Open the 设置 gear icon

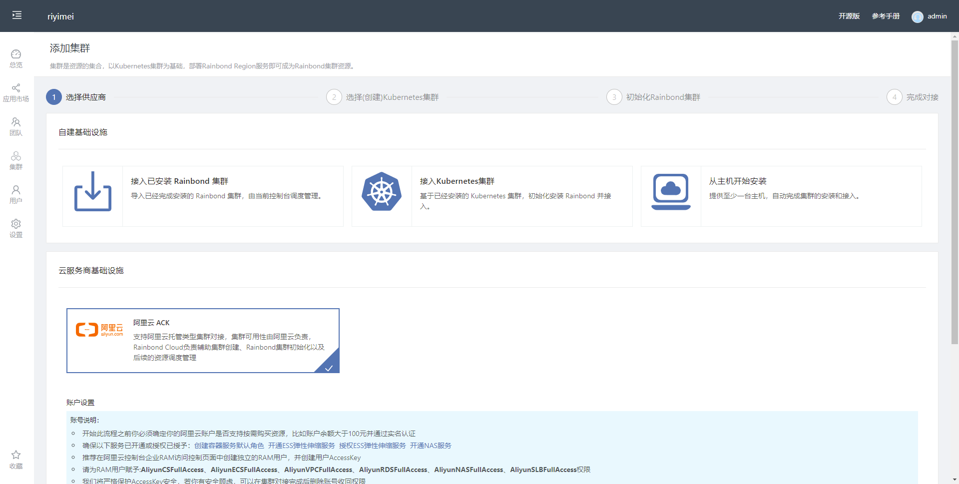pyautogui.click(x=16, y=224)
